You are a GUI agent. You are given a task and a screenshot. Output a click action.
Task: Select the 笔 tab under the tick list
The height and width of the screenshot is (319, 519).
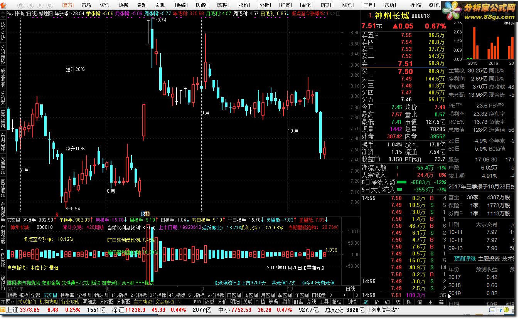click(366, 302)
